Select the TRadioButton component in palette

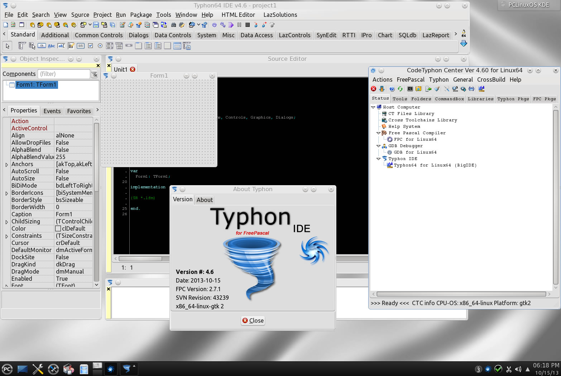click(x=100, y=46)
